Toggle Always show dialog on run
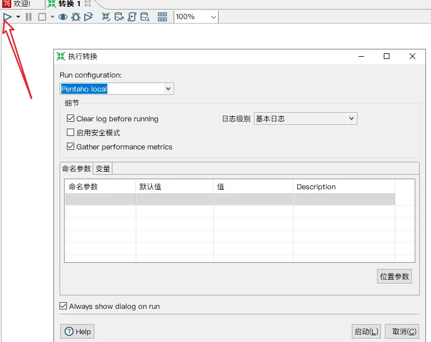The width and height of the screenshot is (431, 342). (63, 305)
